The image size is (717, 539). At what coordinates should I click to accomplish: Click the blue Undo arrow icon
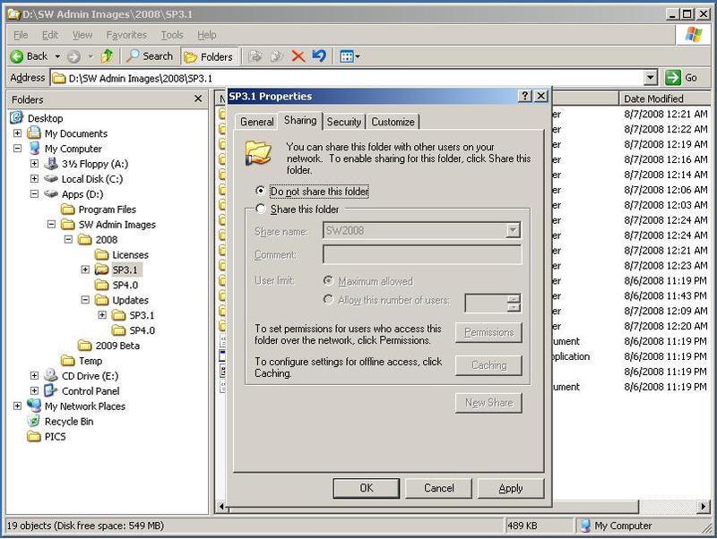click(319, 56)
